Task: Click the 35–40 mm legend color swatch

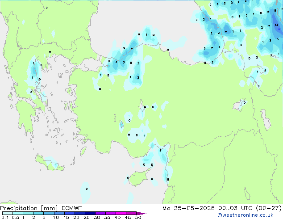Action: (111, 213)
